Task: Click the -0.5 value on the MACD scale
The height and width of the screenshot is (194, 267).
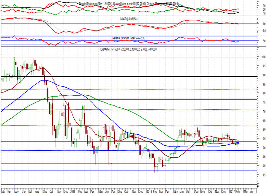Action: [264, 30]
